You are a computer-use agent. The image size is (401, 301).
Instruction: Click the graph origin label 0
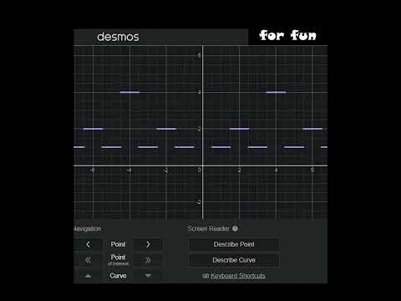point(199,171)
